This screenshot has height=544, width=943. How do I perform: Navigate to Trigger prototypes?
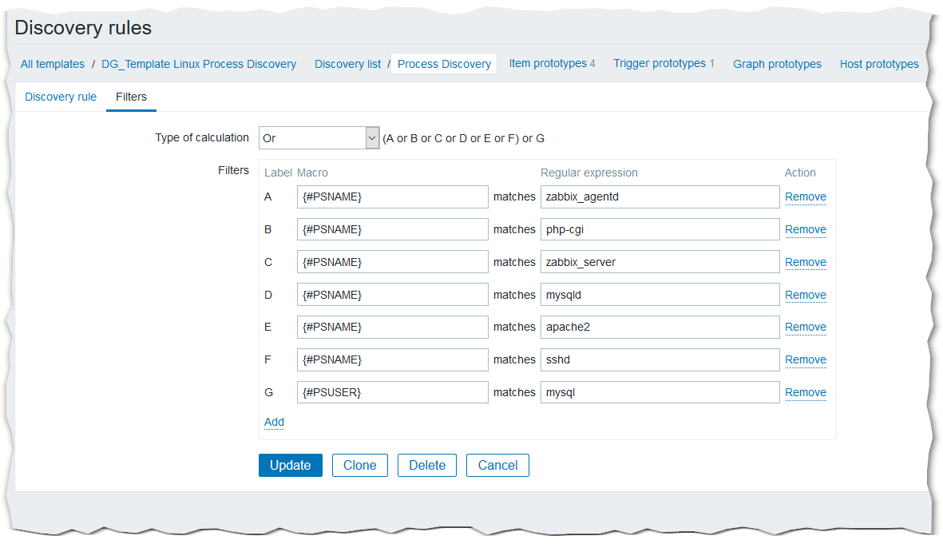660,63
